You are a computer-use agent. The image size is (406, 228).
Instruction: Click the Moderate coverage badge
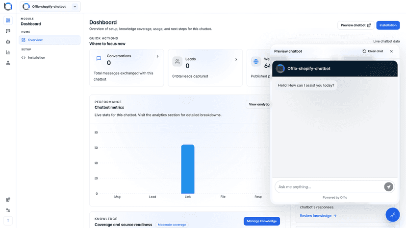pos(172,225)
